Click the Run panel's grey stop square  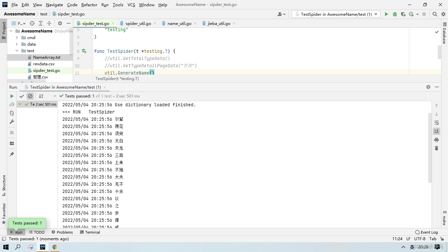pyautogui.click(x=12, y=133)
